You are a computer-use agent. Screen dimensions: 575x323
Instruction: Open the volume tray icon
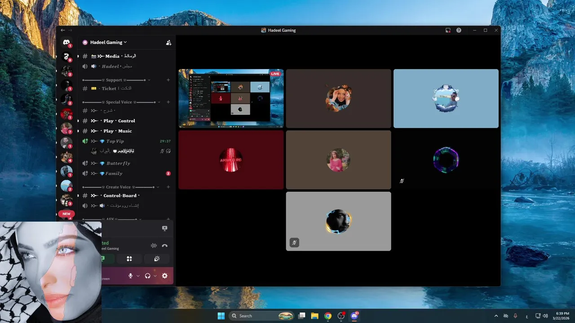click(x=545, y=316)
